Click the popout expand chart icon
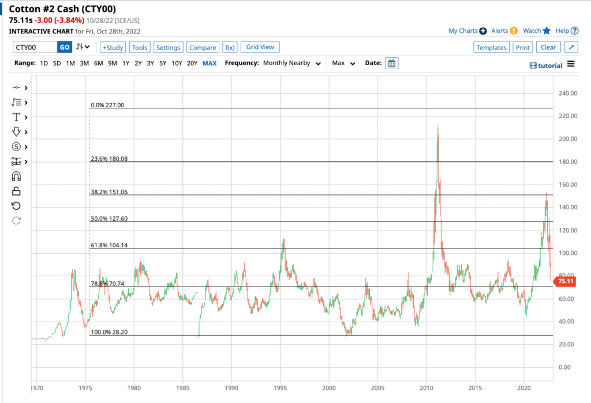 click(571, 47)
